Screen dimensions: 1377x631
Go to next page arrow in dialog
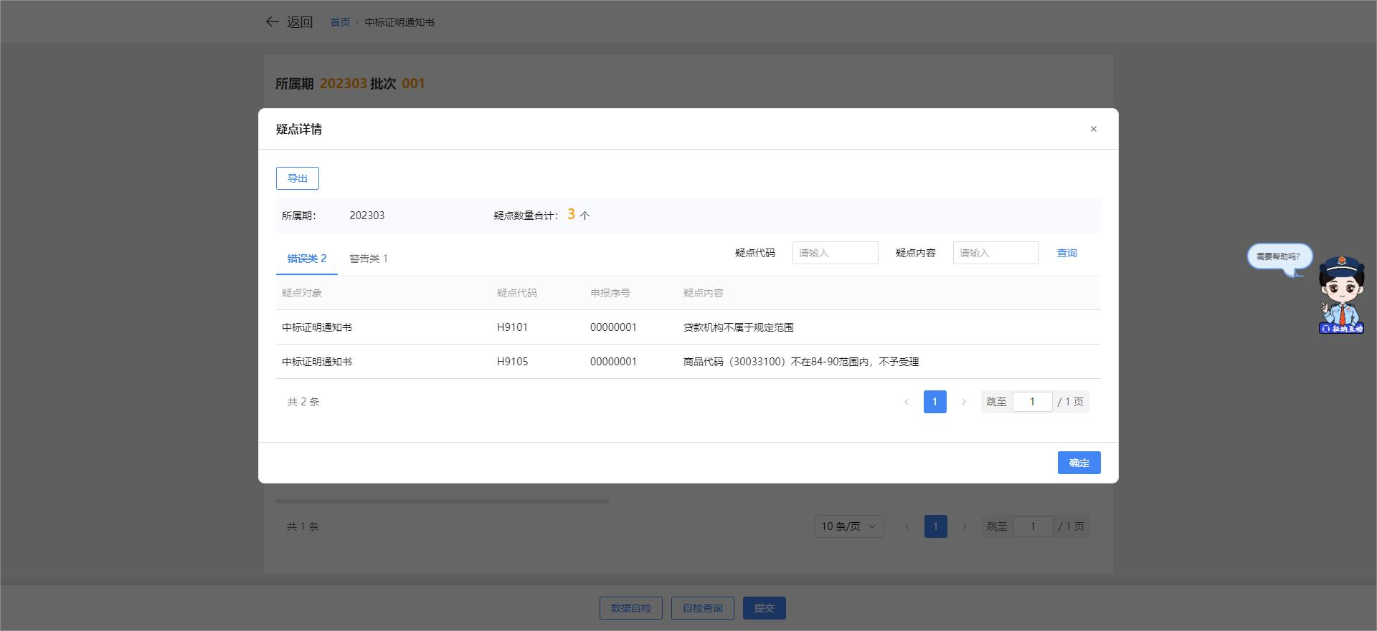[x=964, y=402]
